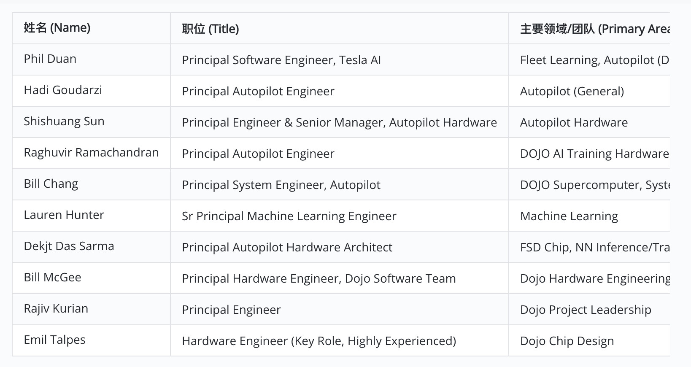
Task: Click title Principal Autopilot Hardware Architect
Action: click(x=287, y=247)
